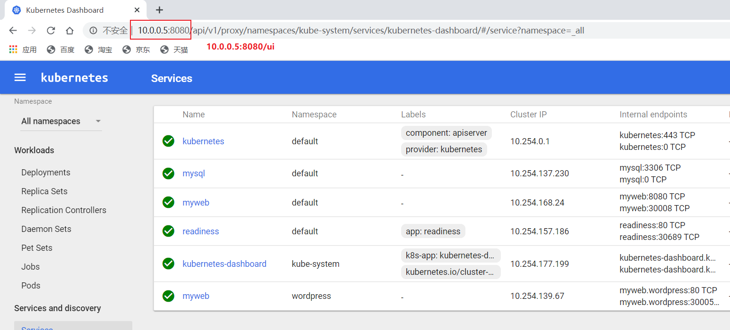Click the browser back arrow
This screenshot has width=730, height=330.
point(13,31)
